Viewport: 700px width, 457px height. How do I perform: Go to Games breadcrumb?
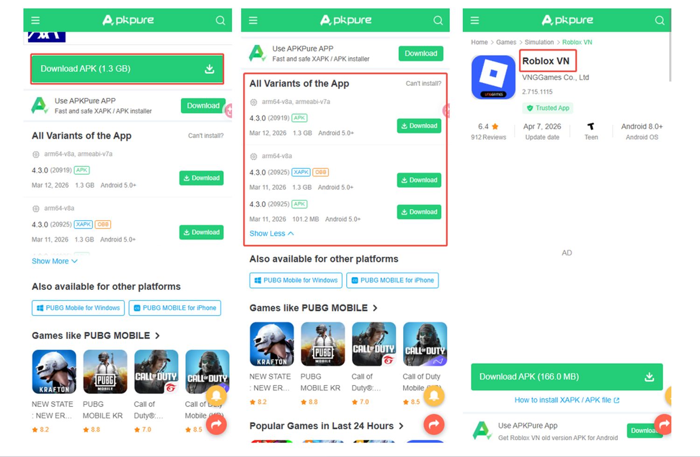[x=506, y=42]
